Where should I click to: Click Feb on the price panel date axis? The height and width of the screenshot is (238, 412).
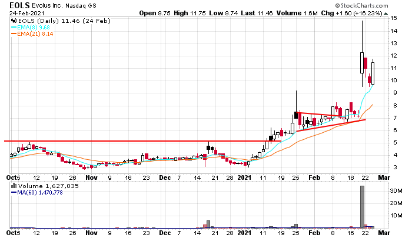coord(314,177)
